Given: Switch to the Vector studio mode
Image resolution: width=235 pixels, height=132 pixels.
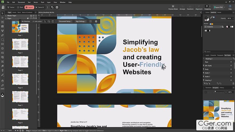Looking at the screenshot, I should pos(11,7).
